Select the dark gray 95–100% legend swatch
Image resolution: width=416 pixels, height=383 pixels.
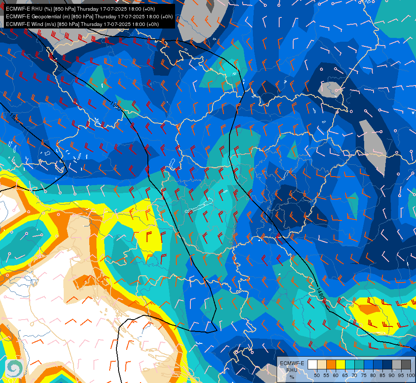[x=406, y=364]
